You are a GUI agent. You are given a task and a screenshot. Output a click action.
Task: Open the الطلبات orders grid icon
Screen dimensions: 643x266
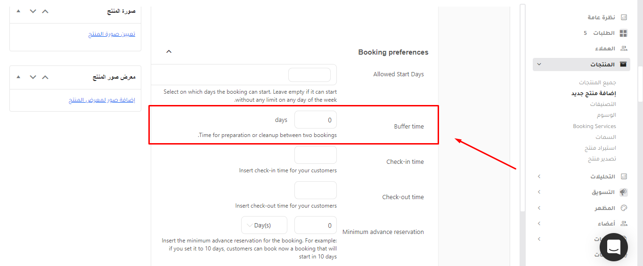click(x=624, y=33)
